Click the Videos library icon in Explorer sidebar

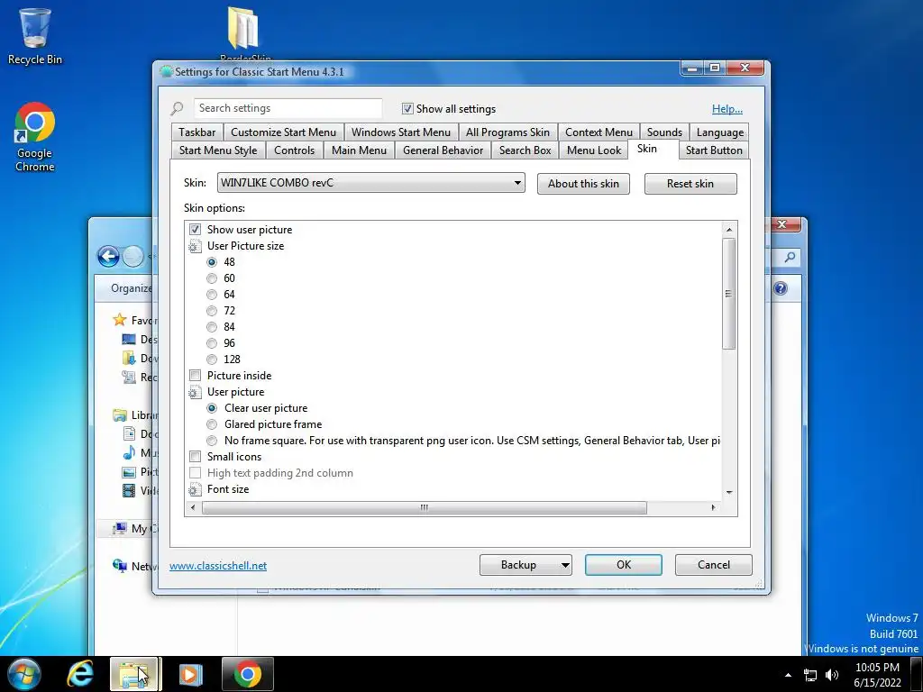129,490
